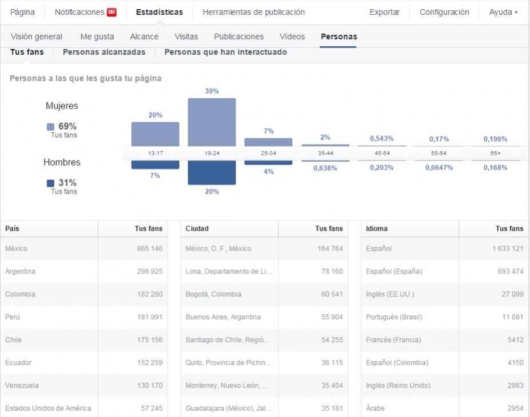Show Personas alcanzadas demographics
Screen dimensions: 530x417
tap(104, 52)
